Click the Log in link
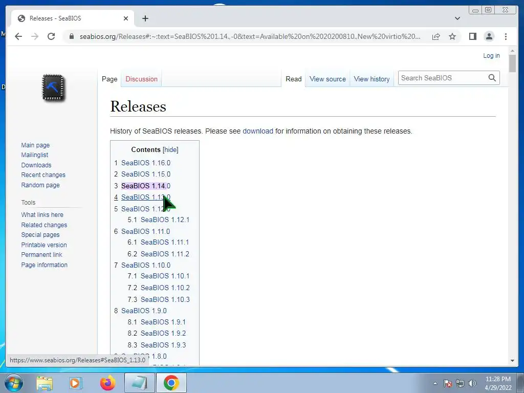The height and width of the screenshot is (393, 524). click(x=491, y=56)
